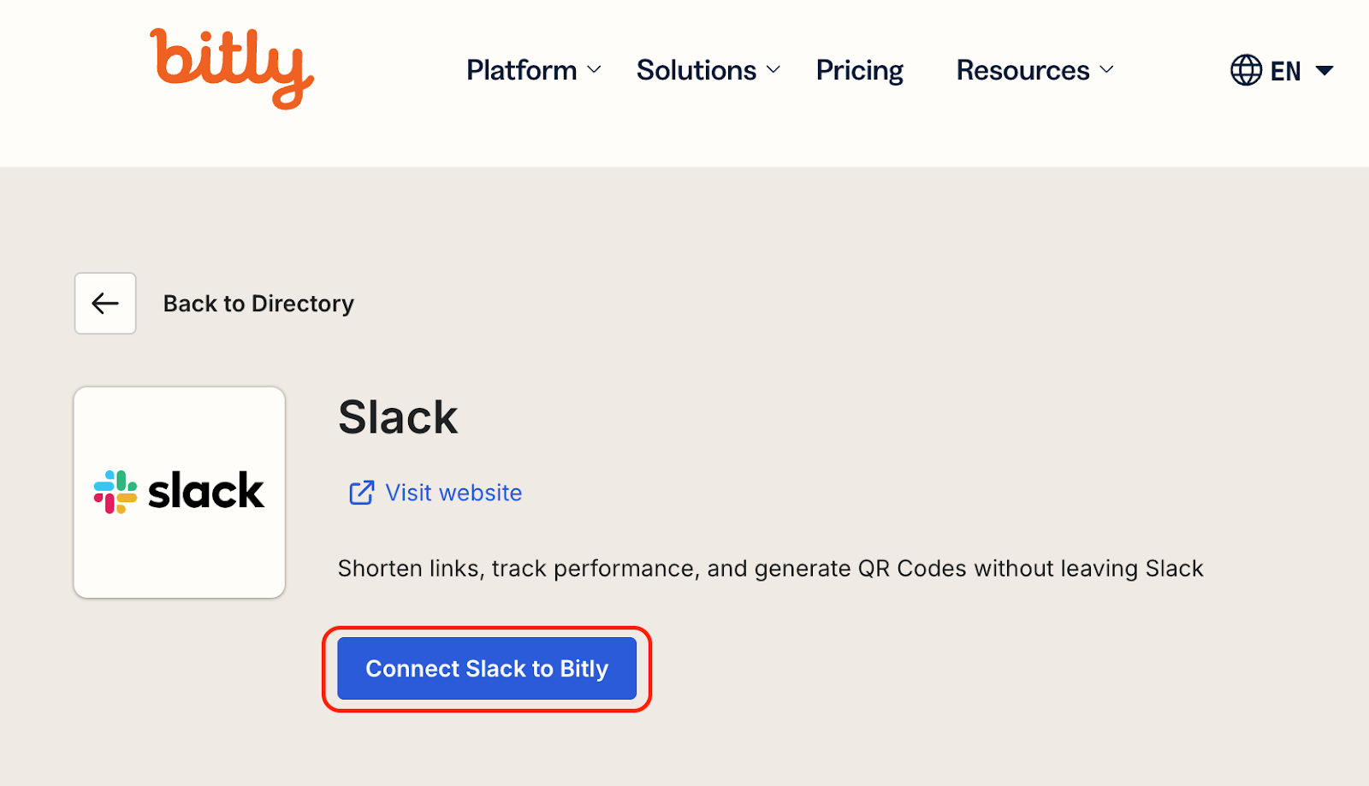Viewport: 1369px width, 786px height.
Task: Click Connect Slack to Bitly
Action: [x=486, y=668]
